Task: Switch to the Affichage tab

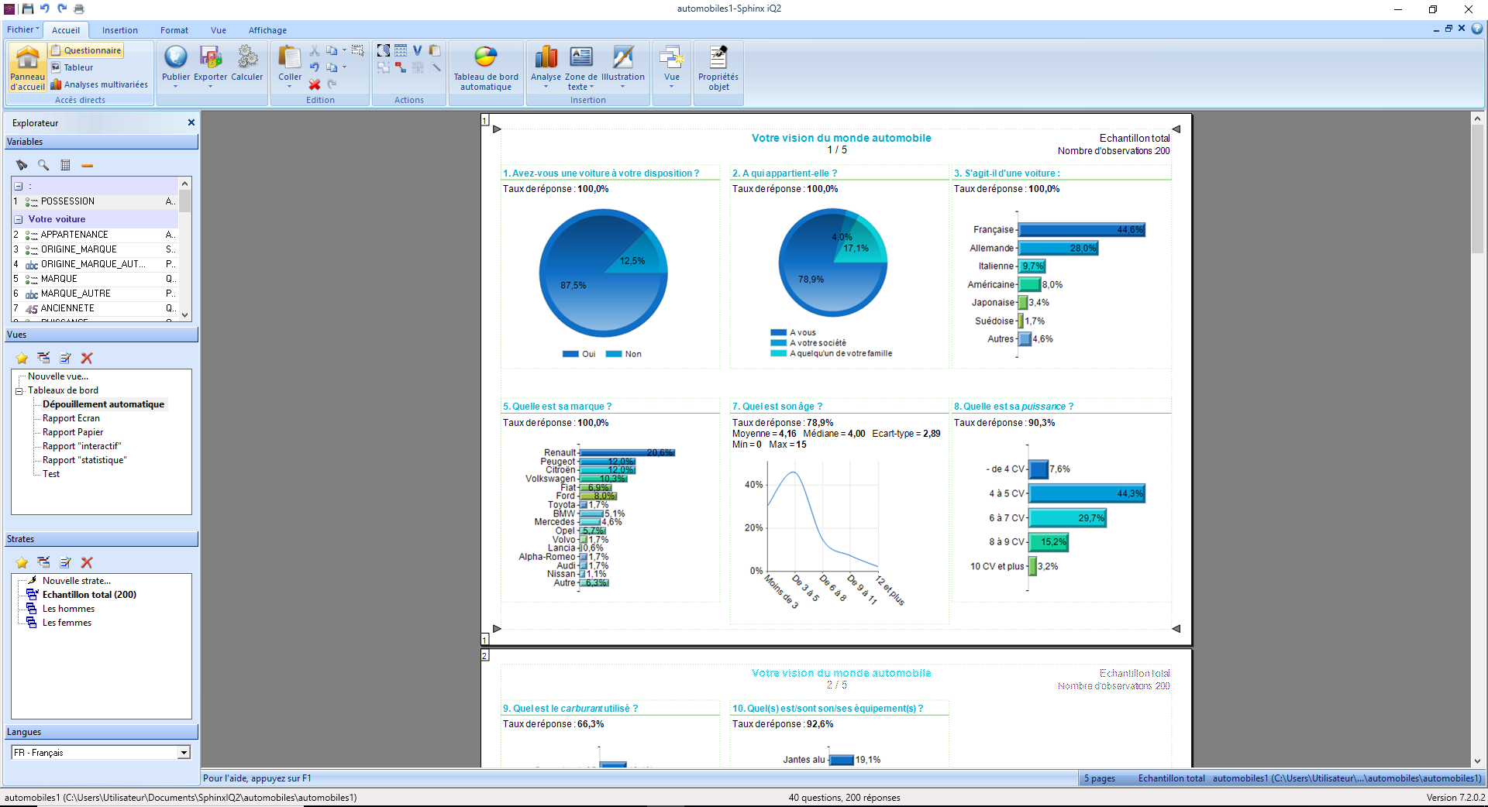Action: (x=267, y=30)
